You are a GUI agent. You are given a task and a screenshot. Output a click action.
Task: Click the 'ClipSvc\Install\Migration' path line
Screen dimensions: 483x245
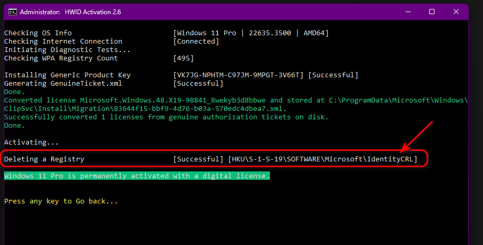point(146,109)
